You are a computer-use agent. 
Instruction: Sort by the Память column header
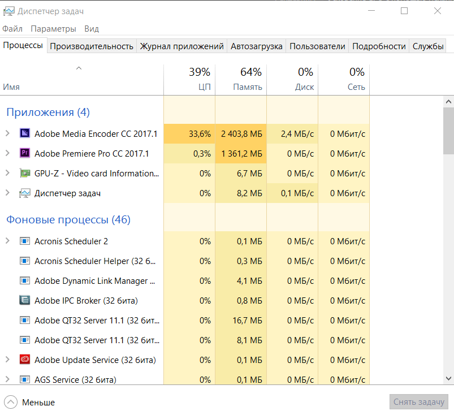click(x=241, y=79)
